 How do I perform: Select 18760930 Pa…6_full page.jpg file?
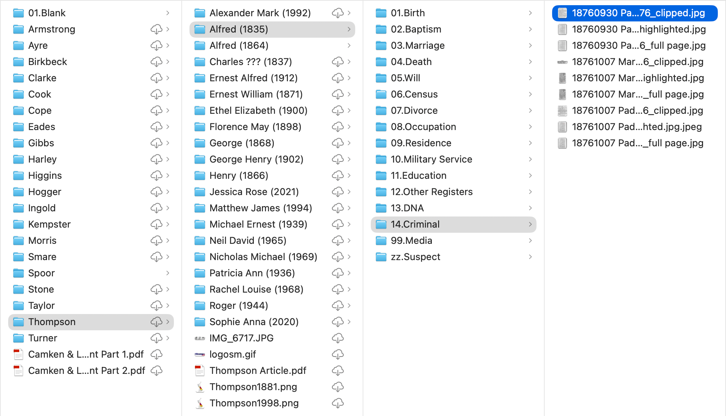coord(638,45)
